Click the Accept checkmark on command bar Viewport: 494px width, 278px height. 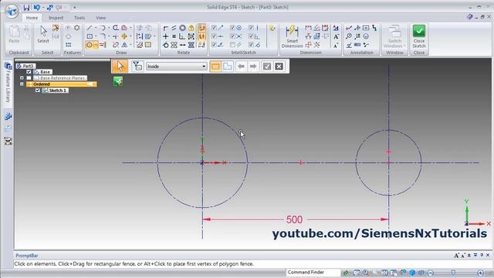[267, 66]
